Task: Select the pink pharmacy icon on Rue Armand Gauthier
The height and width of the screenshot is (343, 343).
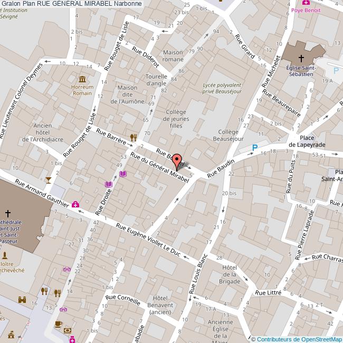Action: pyautogui.click(x=75, y=204)
